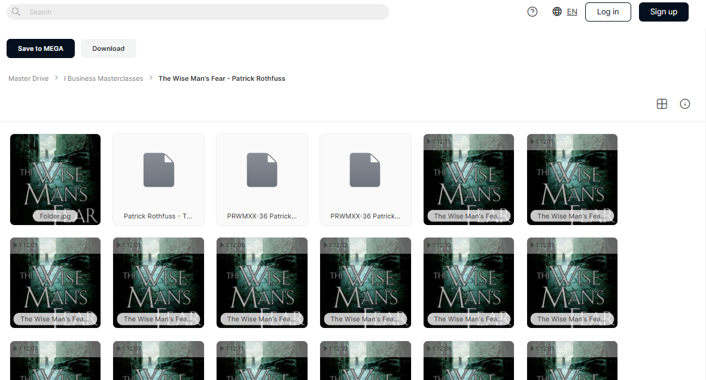The width and height of the screenshot is (706, 380).
Task: Click Save to MEGA
Action: 41,48
